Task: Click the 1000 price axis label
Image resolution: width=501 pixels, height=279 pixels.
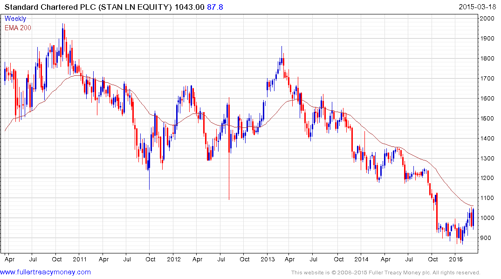Action: point(487,218)
